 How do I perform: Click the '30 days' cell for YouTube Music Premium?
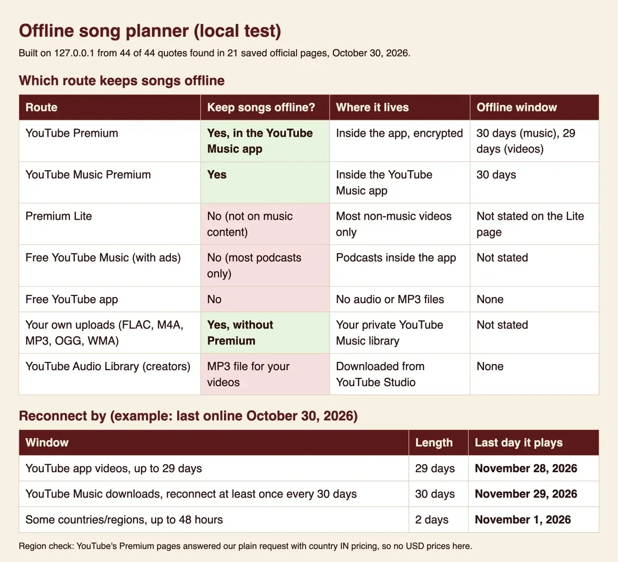pyautogui.click(x=535, y=183)
